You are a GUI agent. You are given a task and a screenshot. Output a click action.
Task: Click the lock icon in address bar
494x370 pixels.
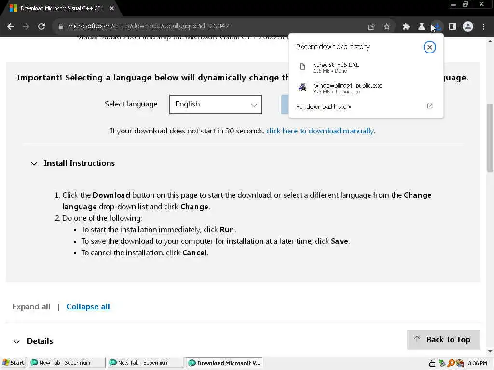click(x=61, y=26)
